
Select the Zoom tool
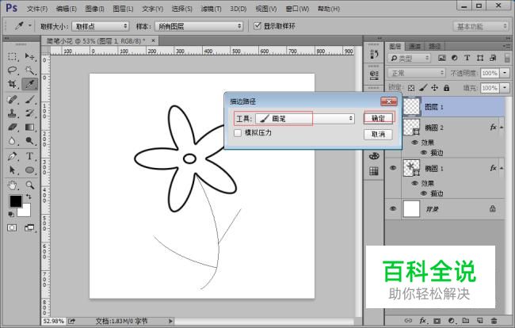pyautogui.click(x=30, y=184)
